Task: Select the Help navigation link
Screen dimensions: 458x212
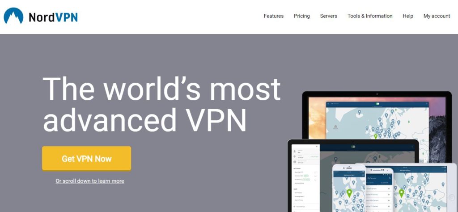Action: click(x=408, y=16)
